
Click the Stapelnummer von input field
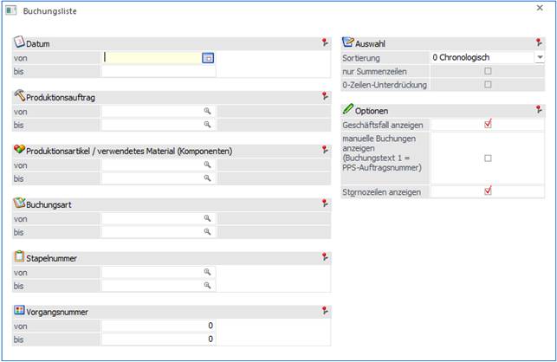tap(152, 272)
